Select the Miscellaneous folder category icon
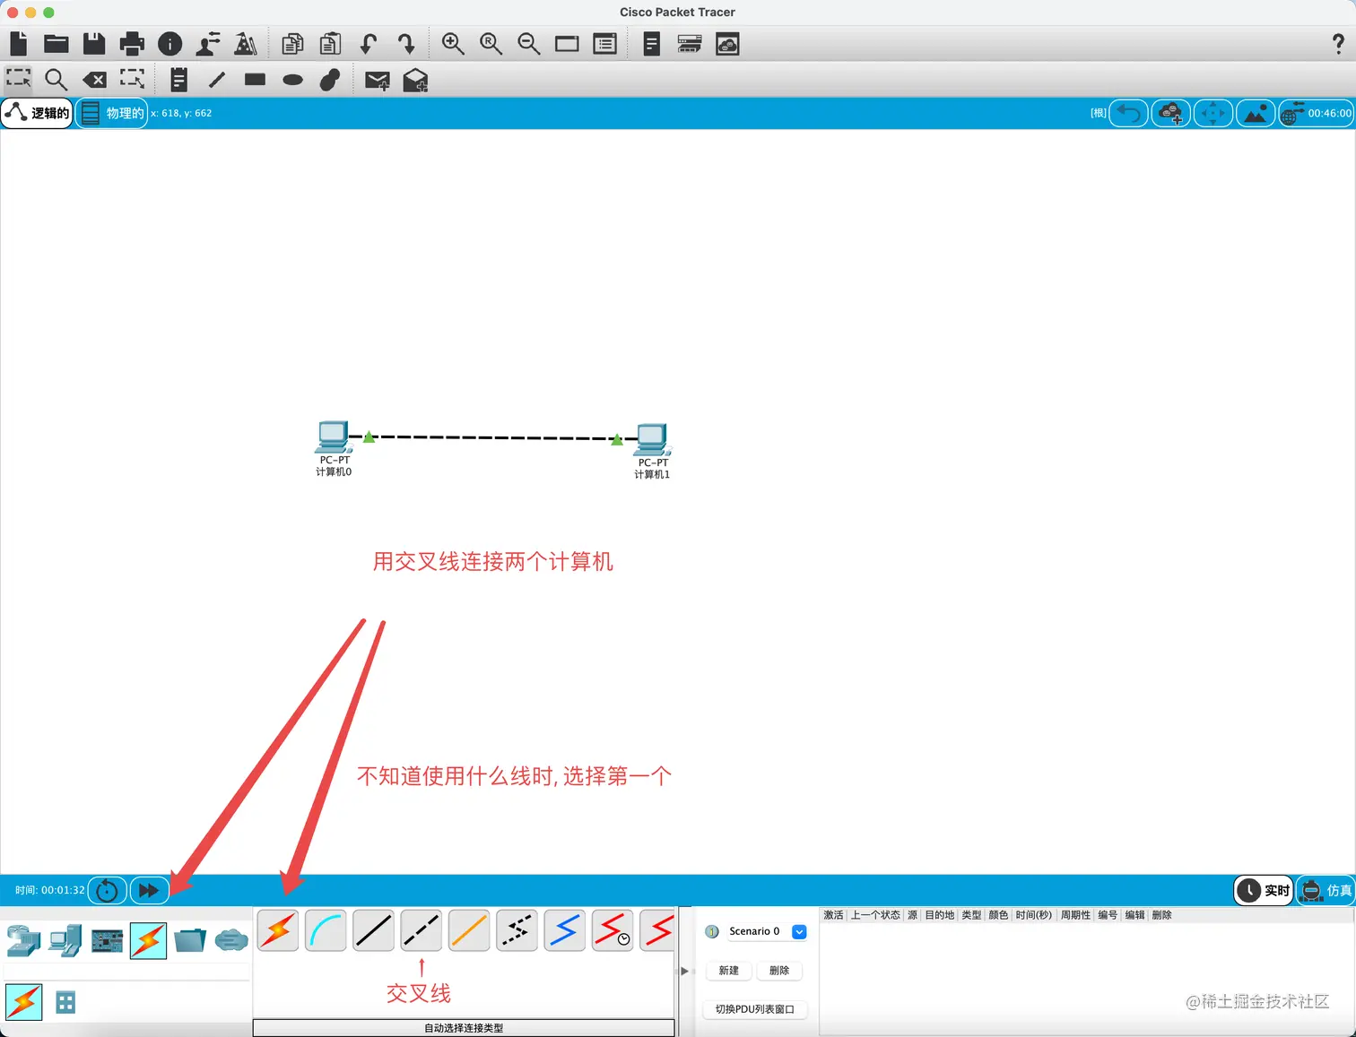The height and width of the screenshot is (1037, 1356). [190, 940]
